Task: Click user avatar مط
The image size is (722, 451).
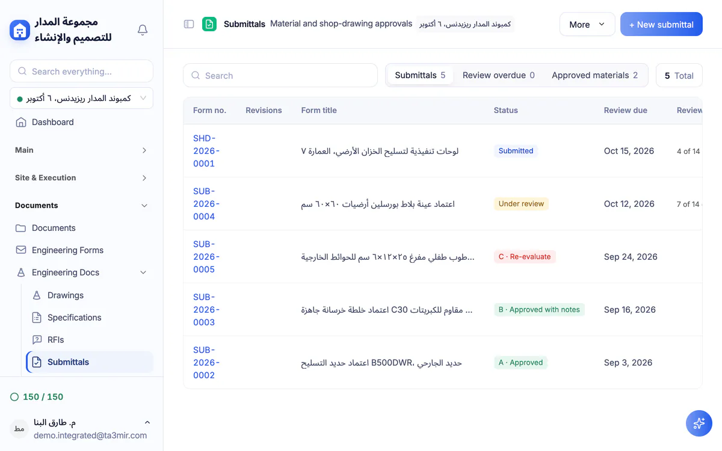Action: (x=19, y=429)
